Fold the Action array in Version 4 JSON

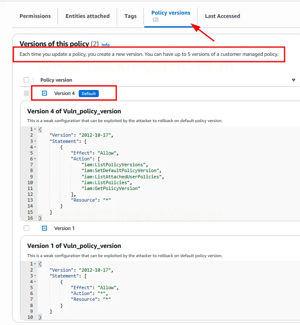click(35, 159)
